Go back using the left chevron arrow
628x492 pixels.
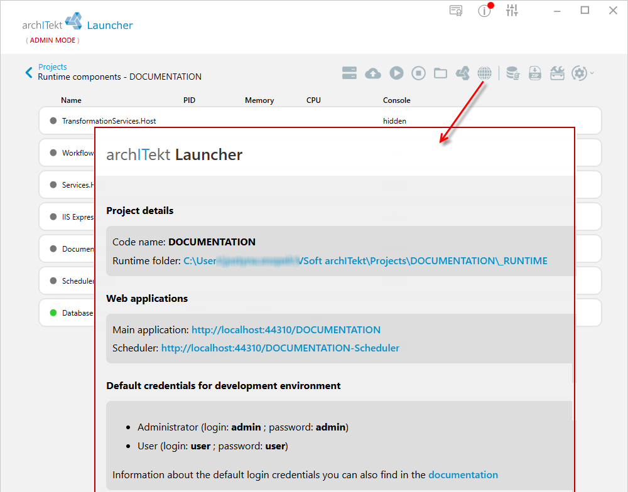click(x=29, y=72)
